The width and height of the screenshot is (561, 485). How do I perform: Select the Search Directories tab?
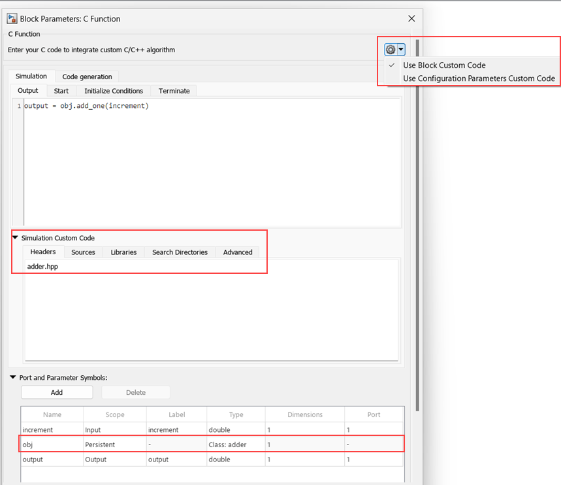pyautogui.click(x=180, y=252)
